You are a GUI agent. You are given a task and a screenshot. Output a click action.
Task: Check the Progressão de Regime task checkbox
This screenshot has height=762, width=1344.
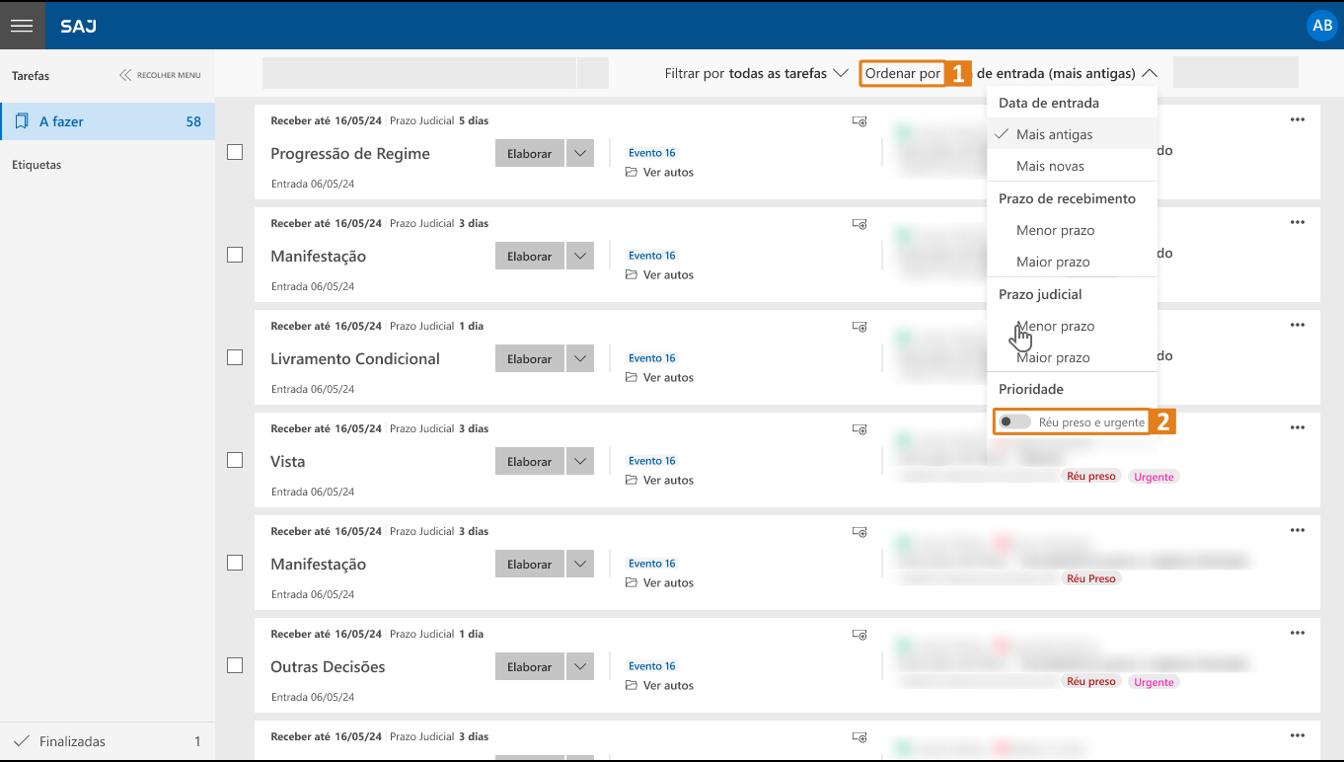point(235,152)
